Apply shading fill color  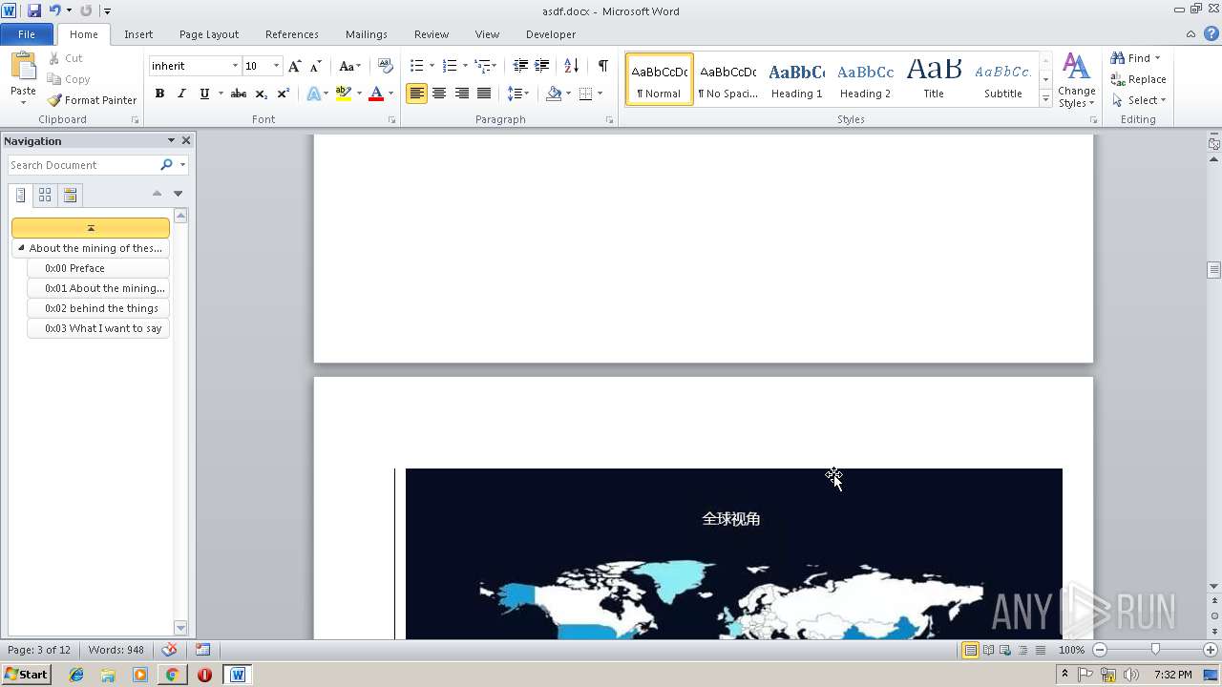click(x=554, y=94)
